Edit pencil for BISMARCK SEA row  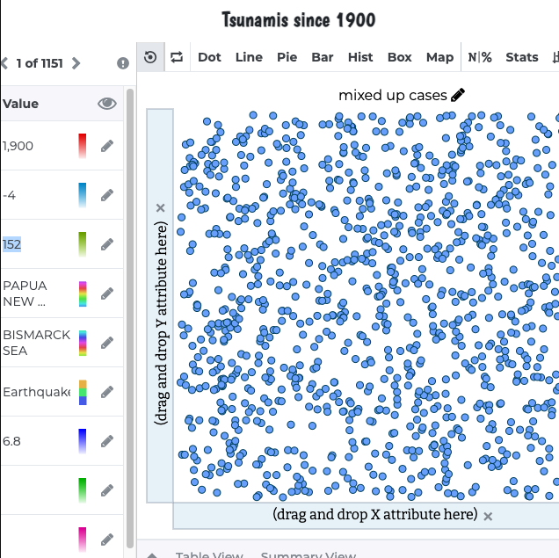[107, 343]
